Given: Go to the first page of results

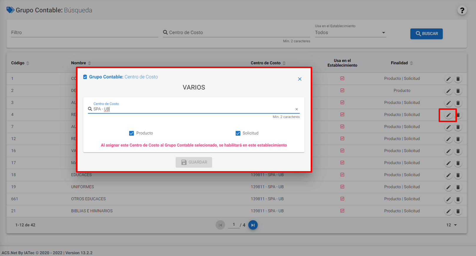Looking at the screenshot, I should [220, 225].
